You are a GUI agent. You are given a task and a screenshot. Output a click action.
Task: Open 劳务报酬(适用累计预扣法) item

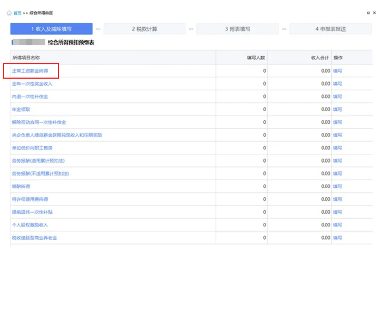38,161
